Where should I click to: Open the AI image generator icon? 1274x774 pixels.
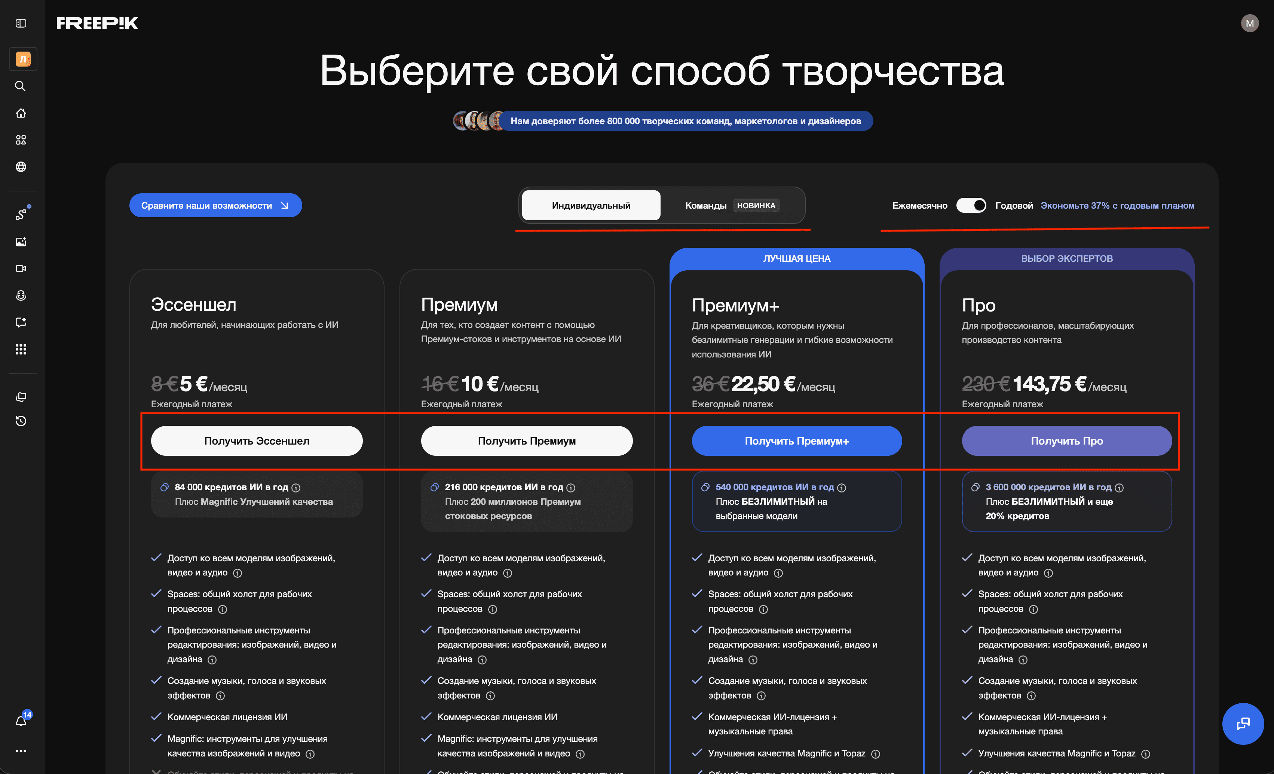[21, 242]
